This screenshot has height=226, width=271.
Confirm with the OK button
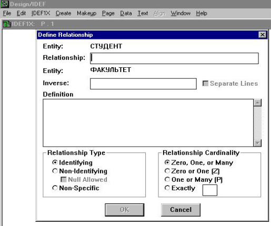pos(125,210)
